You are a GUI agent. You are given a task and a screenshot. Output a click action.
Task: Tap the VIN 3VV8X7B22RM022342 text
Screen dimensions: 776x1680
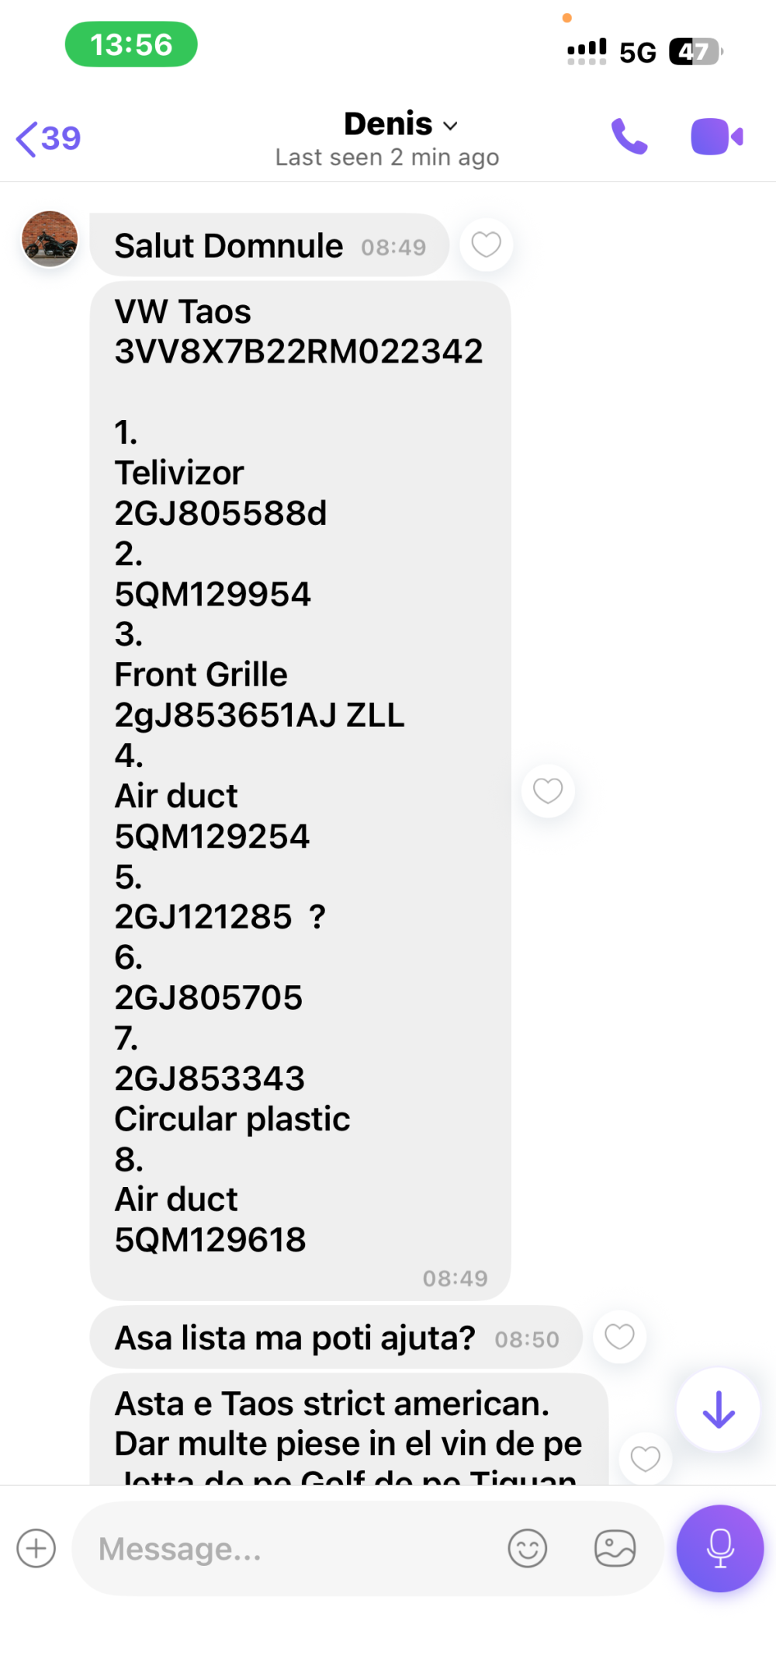(x=299, y=352)
